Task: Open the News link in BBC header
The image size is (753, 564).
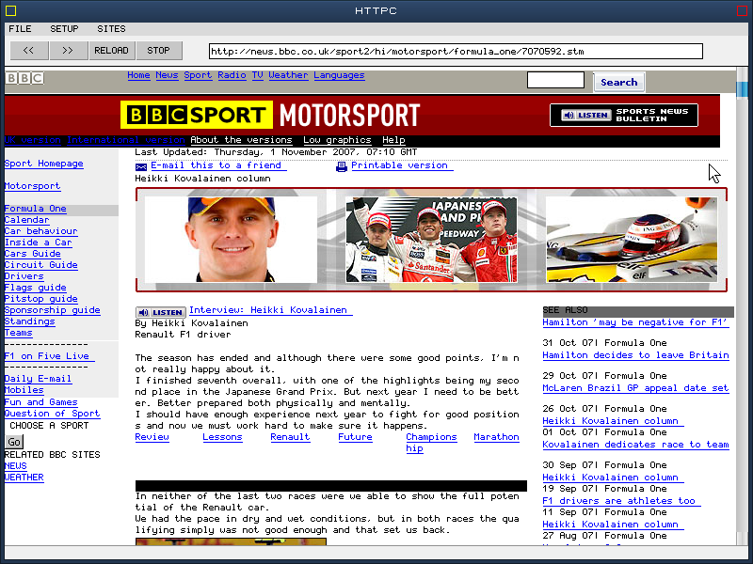Action: [x=168, y=75]
